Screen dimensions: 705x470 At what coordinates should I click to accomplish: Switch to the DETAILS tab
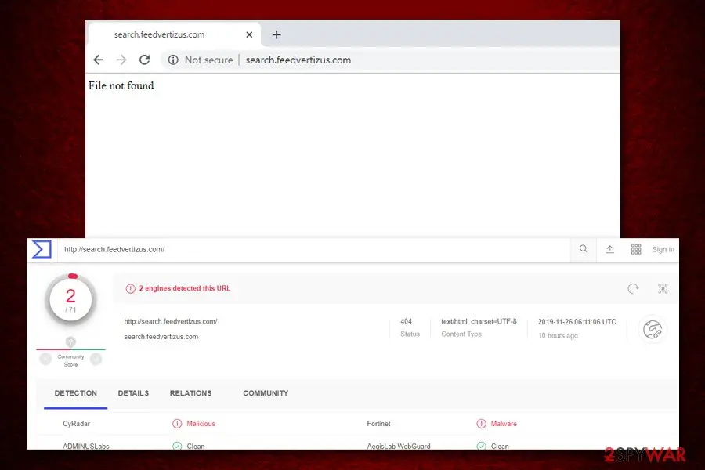pos(133,393)
